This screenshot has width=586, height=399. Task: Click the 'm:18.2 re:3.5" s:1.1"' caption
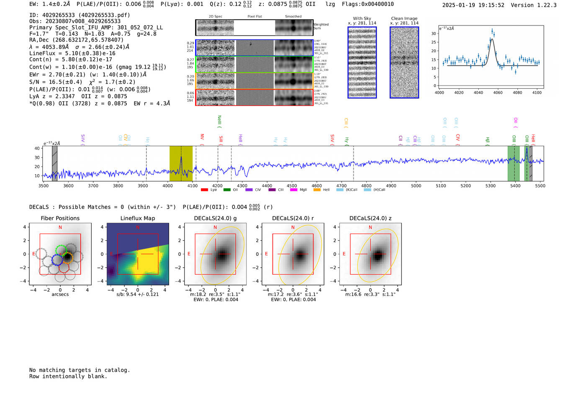tap(215, 294)
